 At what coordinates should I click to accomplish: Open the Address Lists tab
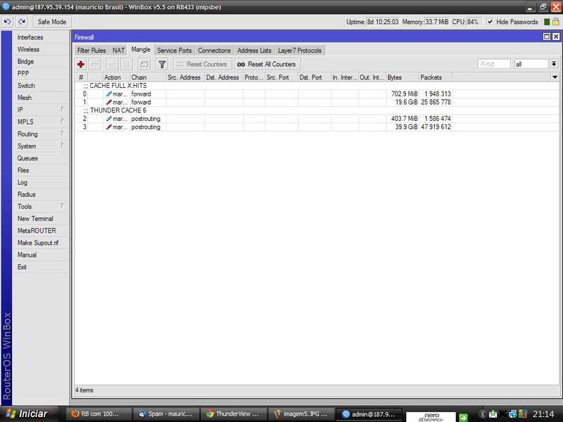point(254,51)
